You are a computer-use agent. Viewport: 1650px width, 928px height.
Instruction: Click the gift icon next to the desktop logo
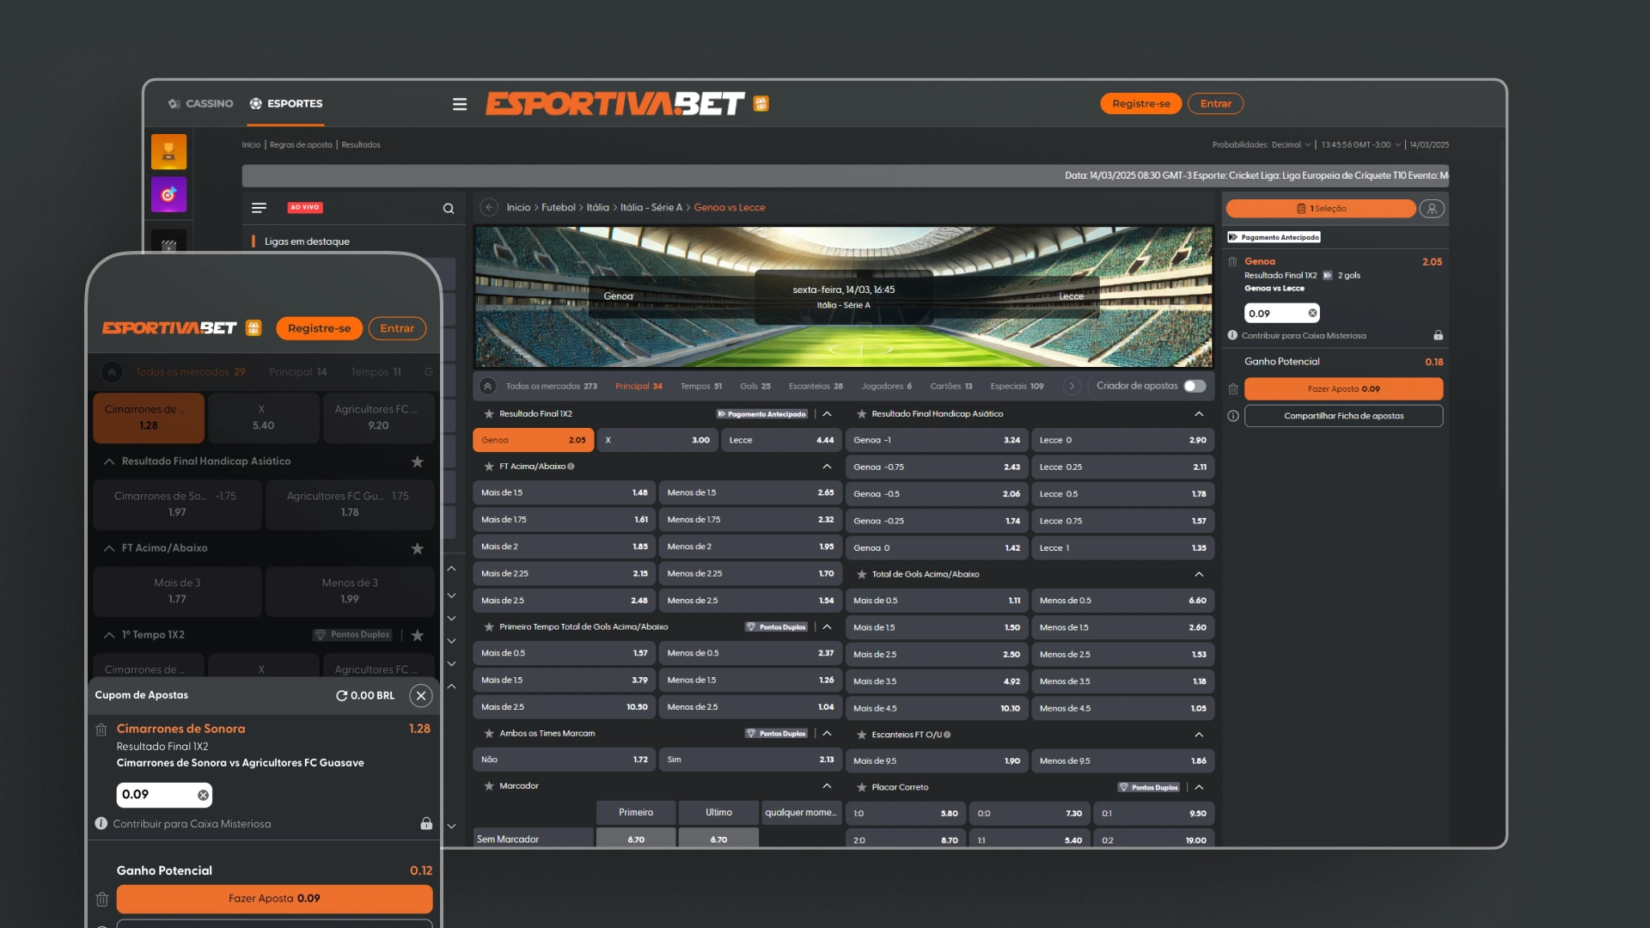[x=761, y=104]
